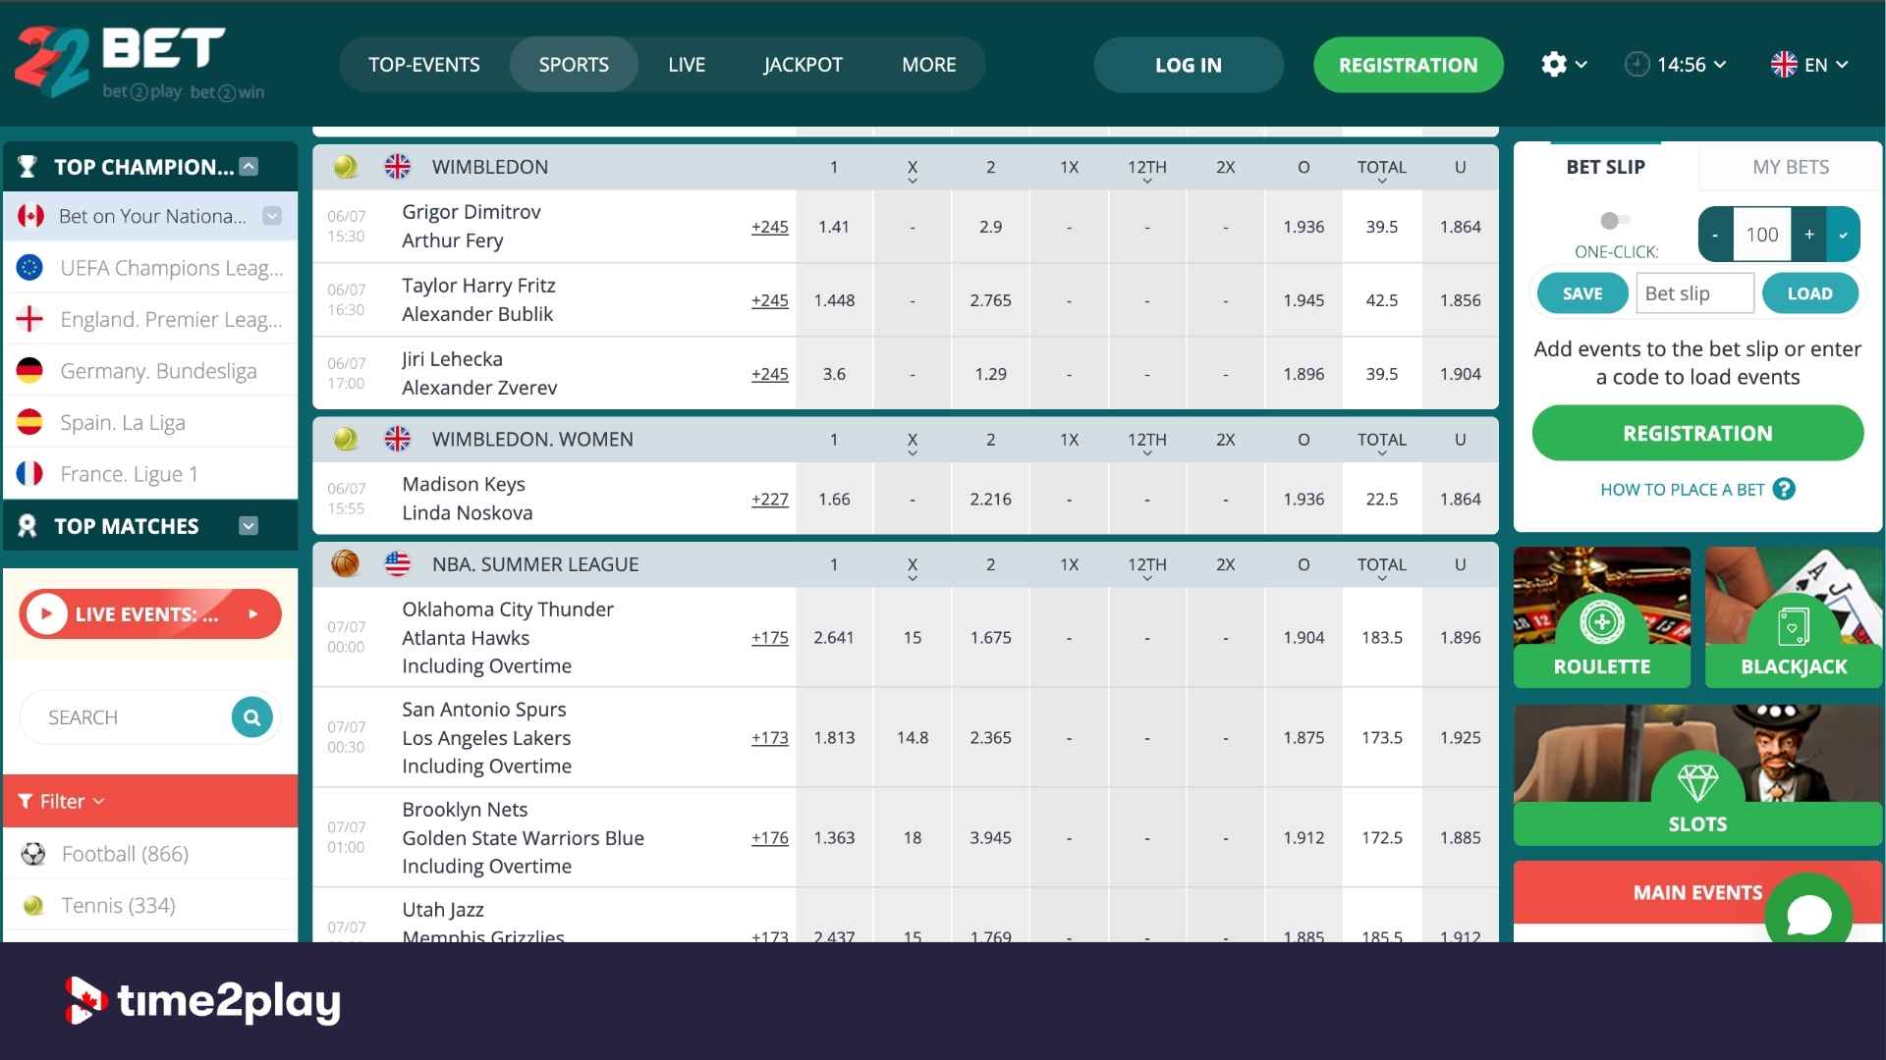Select the BET SLIP tab
This screenshot has width=1886, height=1060.
(1605, 167)
